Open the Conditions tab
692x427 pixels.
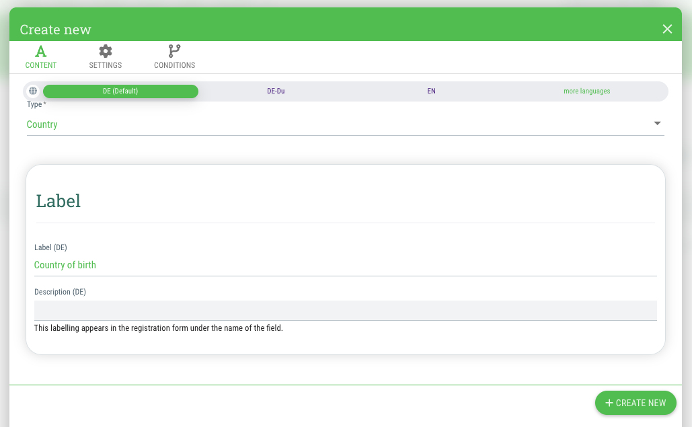[174, 57]
